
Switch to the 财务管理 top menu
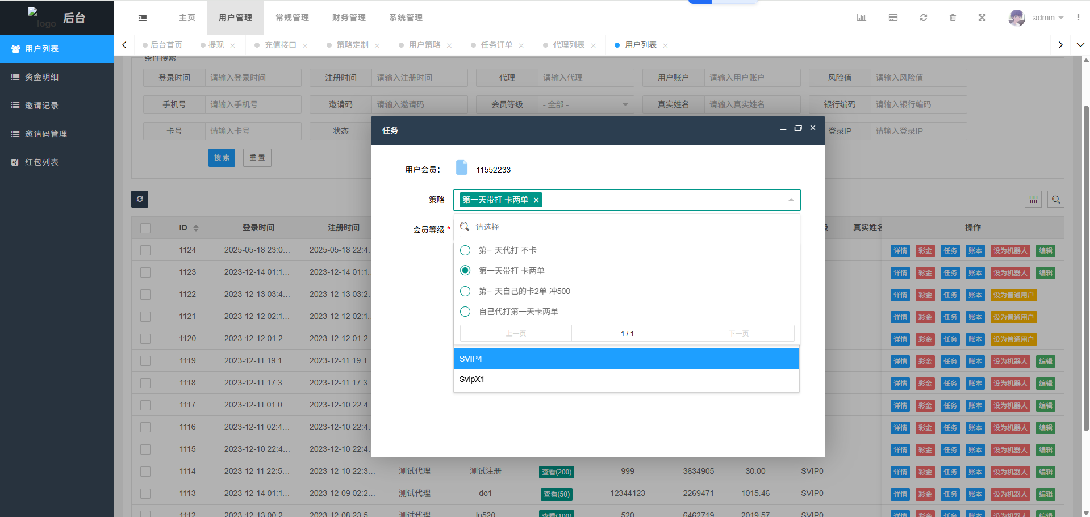pos(349,18)
